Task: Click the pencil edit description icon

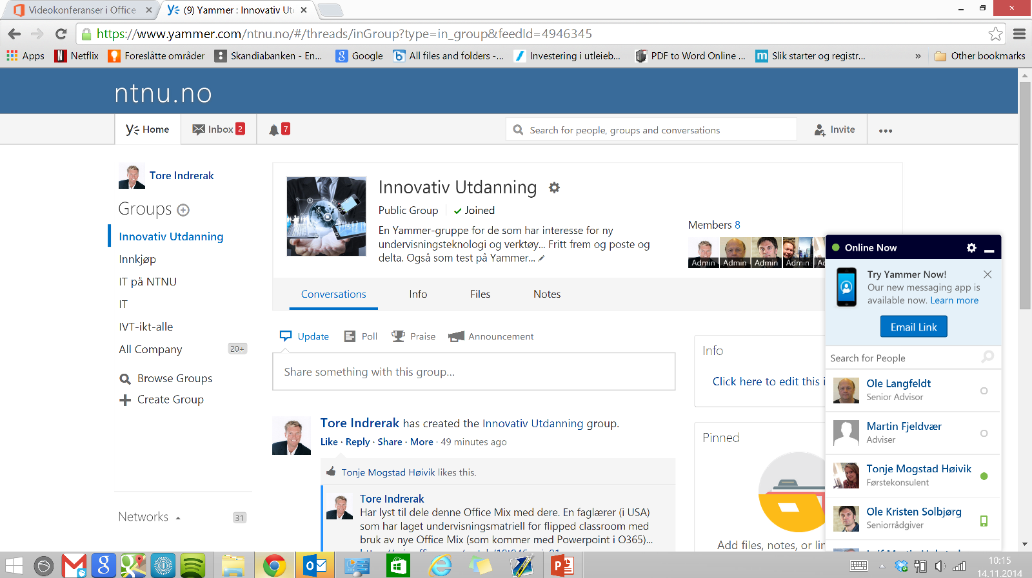Action: [542, 258]
